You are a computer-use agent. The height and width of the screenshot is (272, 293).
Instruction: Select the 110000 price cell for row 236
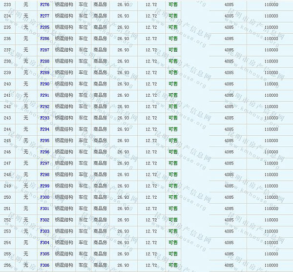pos(271,39)
